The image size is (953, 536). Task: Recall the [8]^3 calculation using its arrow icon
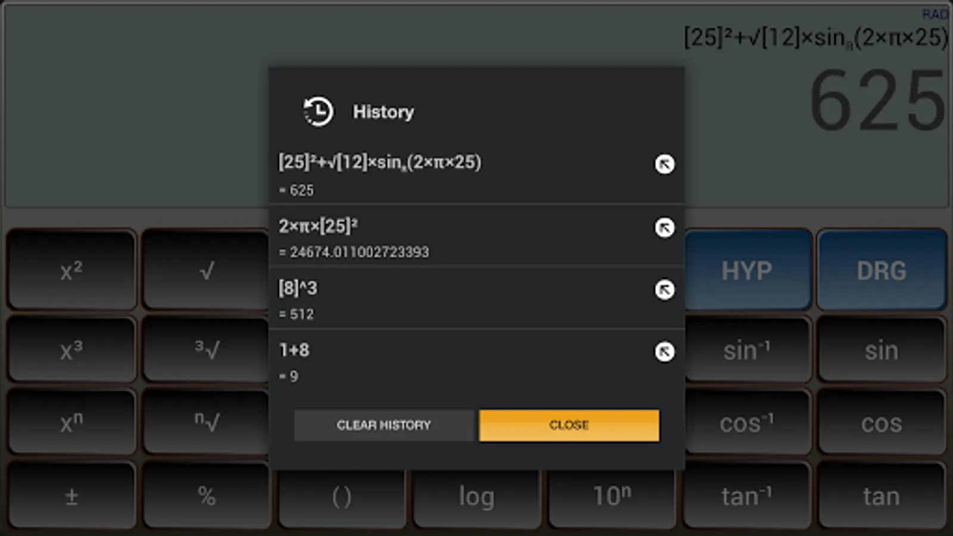tap(664, 290)
